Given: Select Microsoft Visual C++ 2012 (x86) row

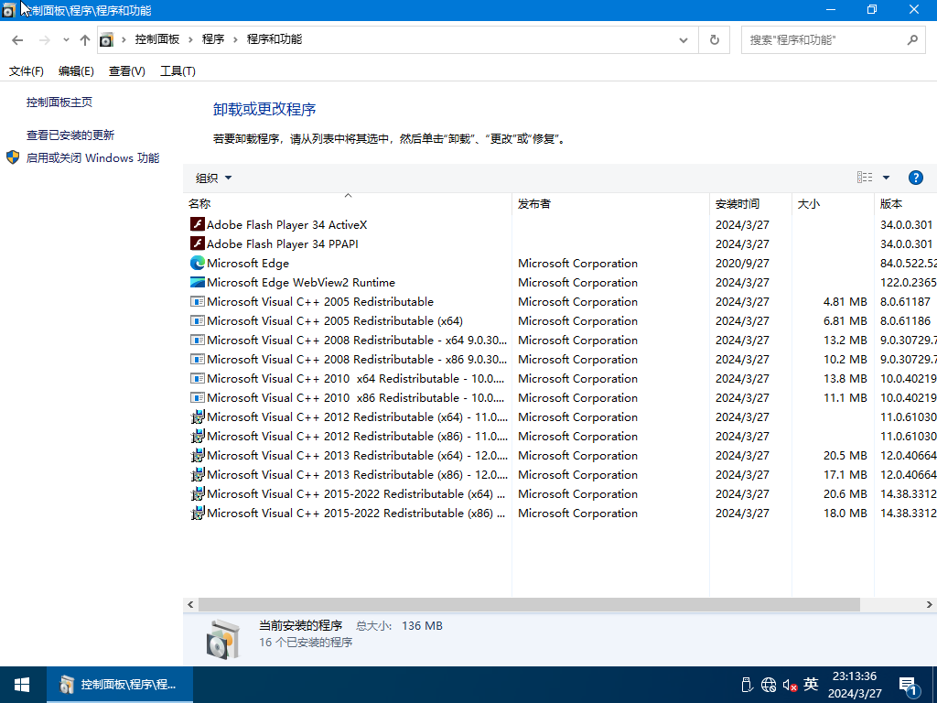Looking at the screenshot, I should [x=560, y=436].
